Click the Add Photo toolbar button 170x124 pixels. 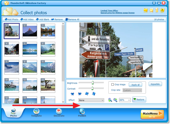[x=11, y=19]
